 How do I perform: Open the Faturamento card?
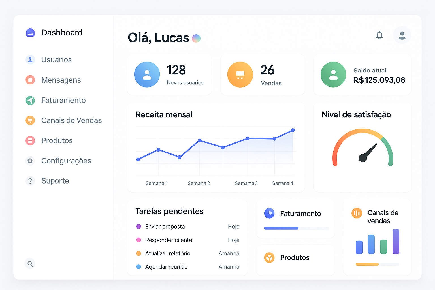click(300, 214)
